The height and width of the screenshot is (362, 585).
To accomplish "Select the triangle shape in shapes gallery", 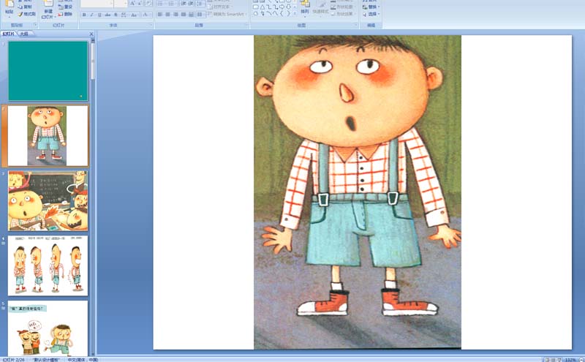I will point(263,7).
